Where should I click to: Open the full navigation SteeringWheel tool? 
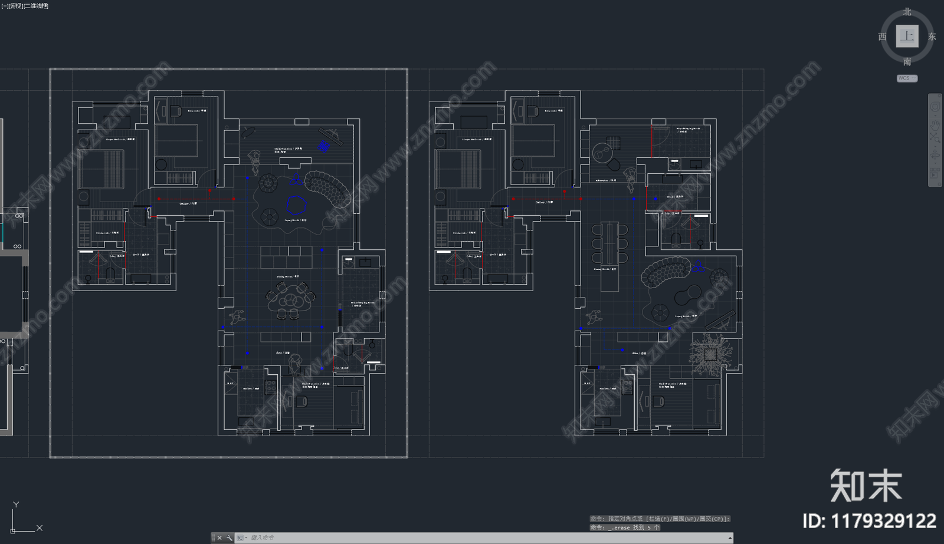pyautogui.click(x=935, y=107)
